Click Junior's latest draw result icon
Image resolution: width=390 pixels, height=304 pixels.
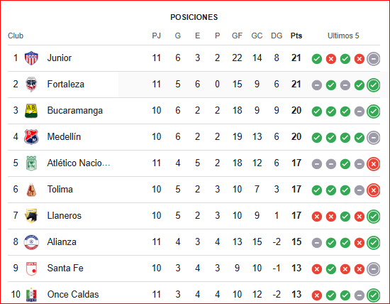(373, 59)
